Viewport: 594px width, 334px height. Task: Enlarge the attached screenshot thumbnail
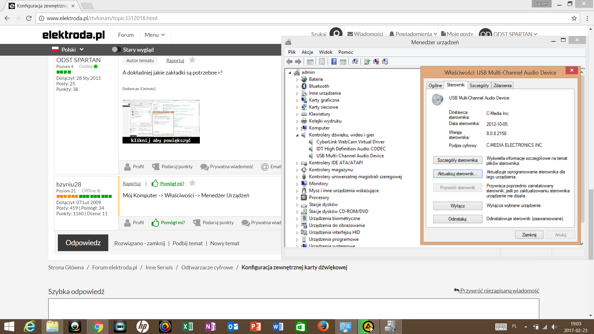click(161, 121)
